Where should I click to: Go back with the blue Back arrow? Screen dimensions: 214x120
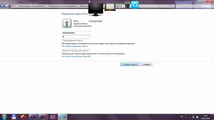[x=2, y=6]
